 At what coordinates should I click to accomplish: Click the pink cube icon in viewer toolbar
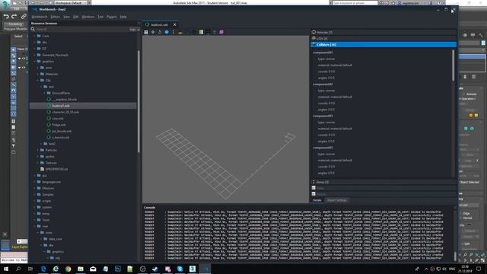(221, 32)
